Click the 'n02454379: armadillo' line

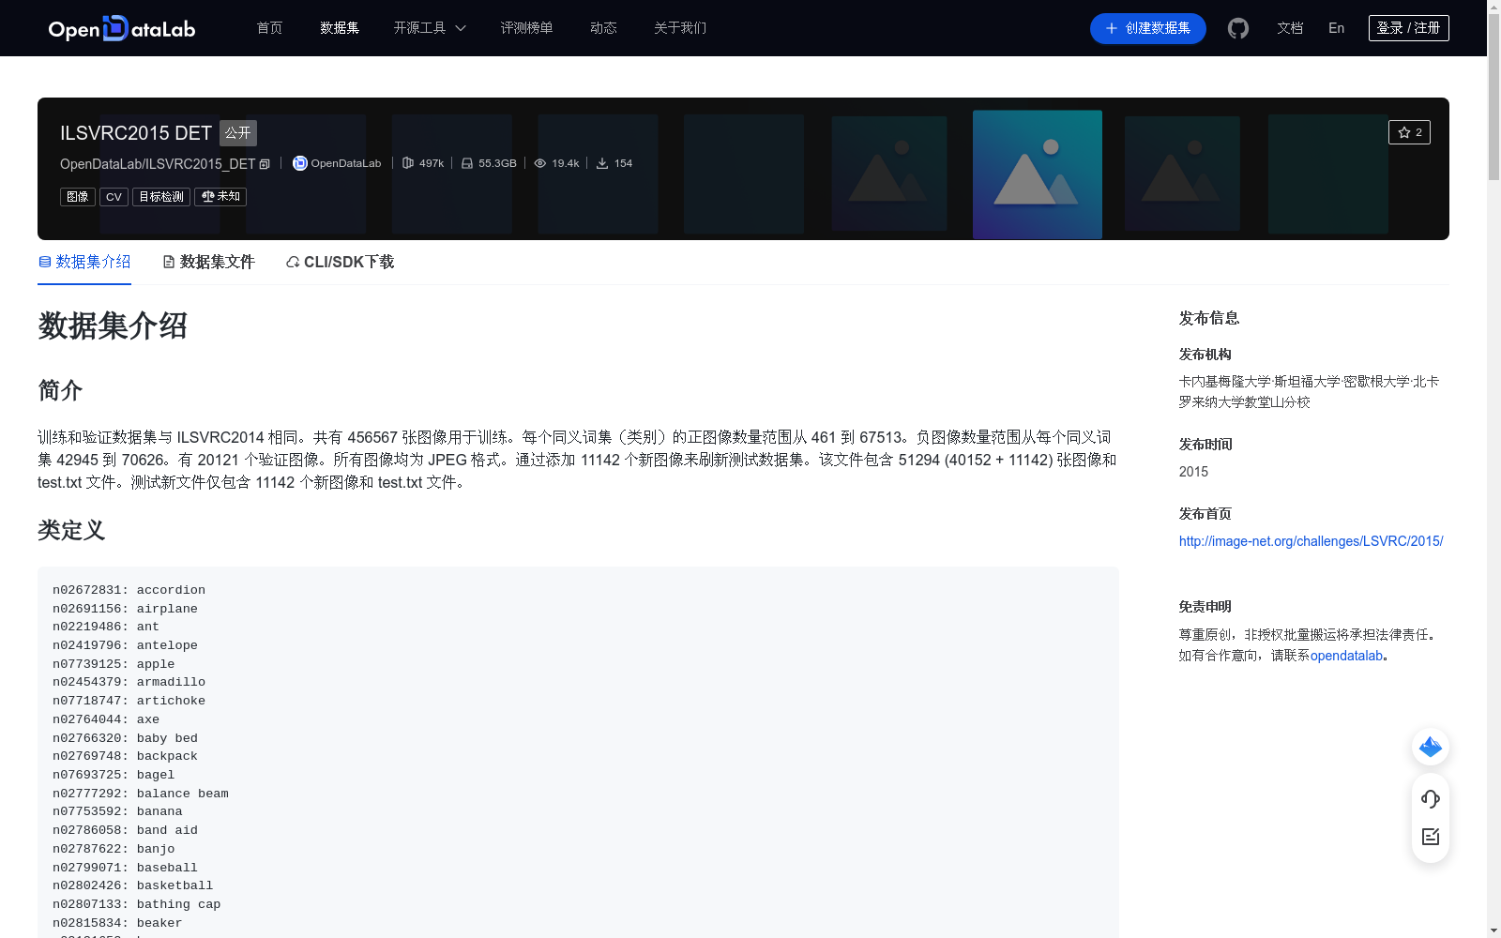pyautogui.click(x=129, y=682)
